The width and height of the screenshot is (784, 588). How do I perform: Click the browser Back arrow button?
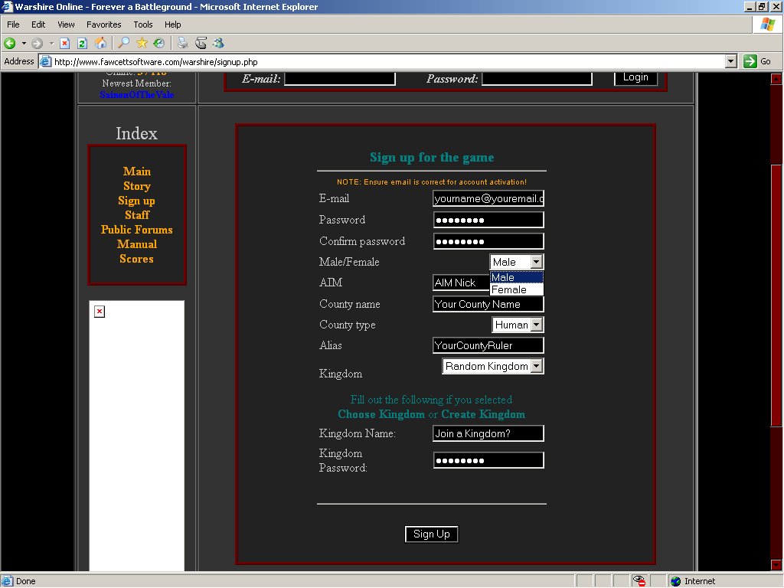[10, 43]
